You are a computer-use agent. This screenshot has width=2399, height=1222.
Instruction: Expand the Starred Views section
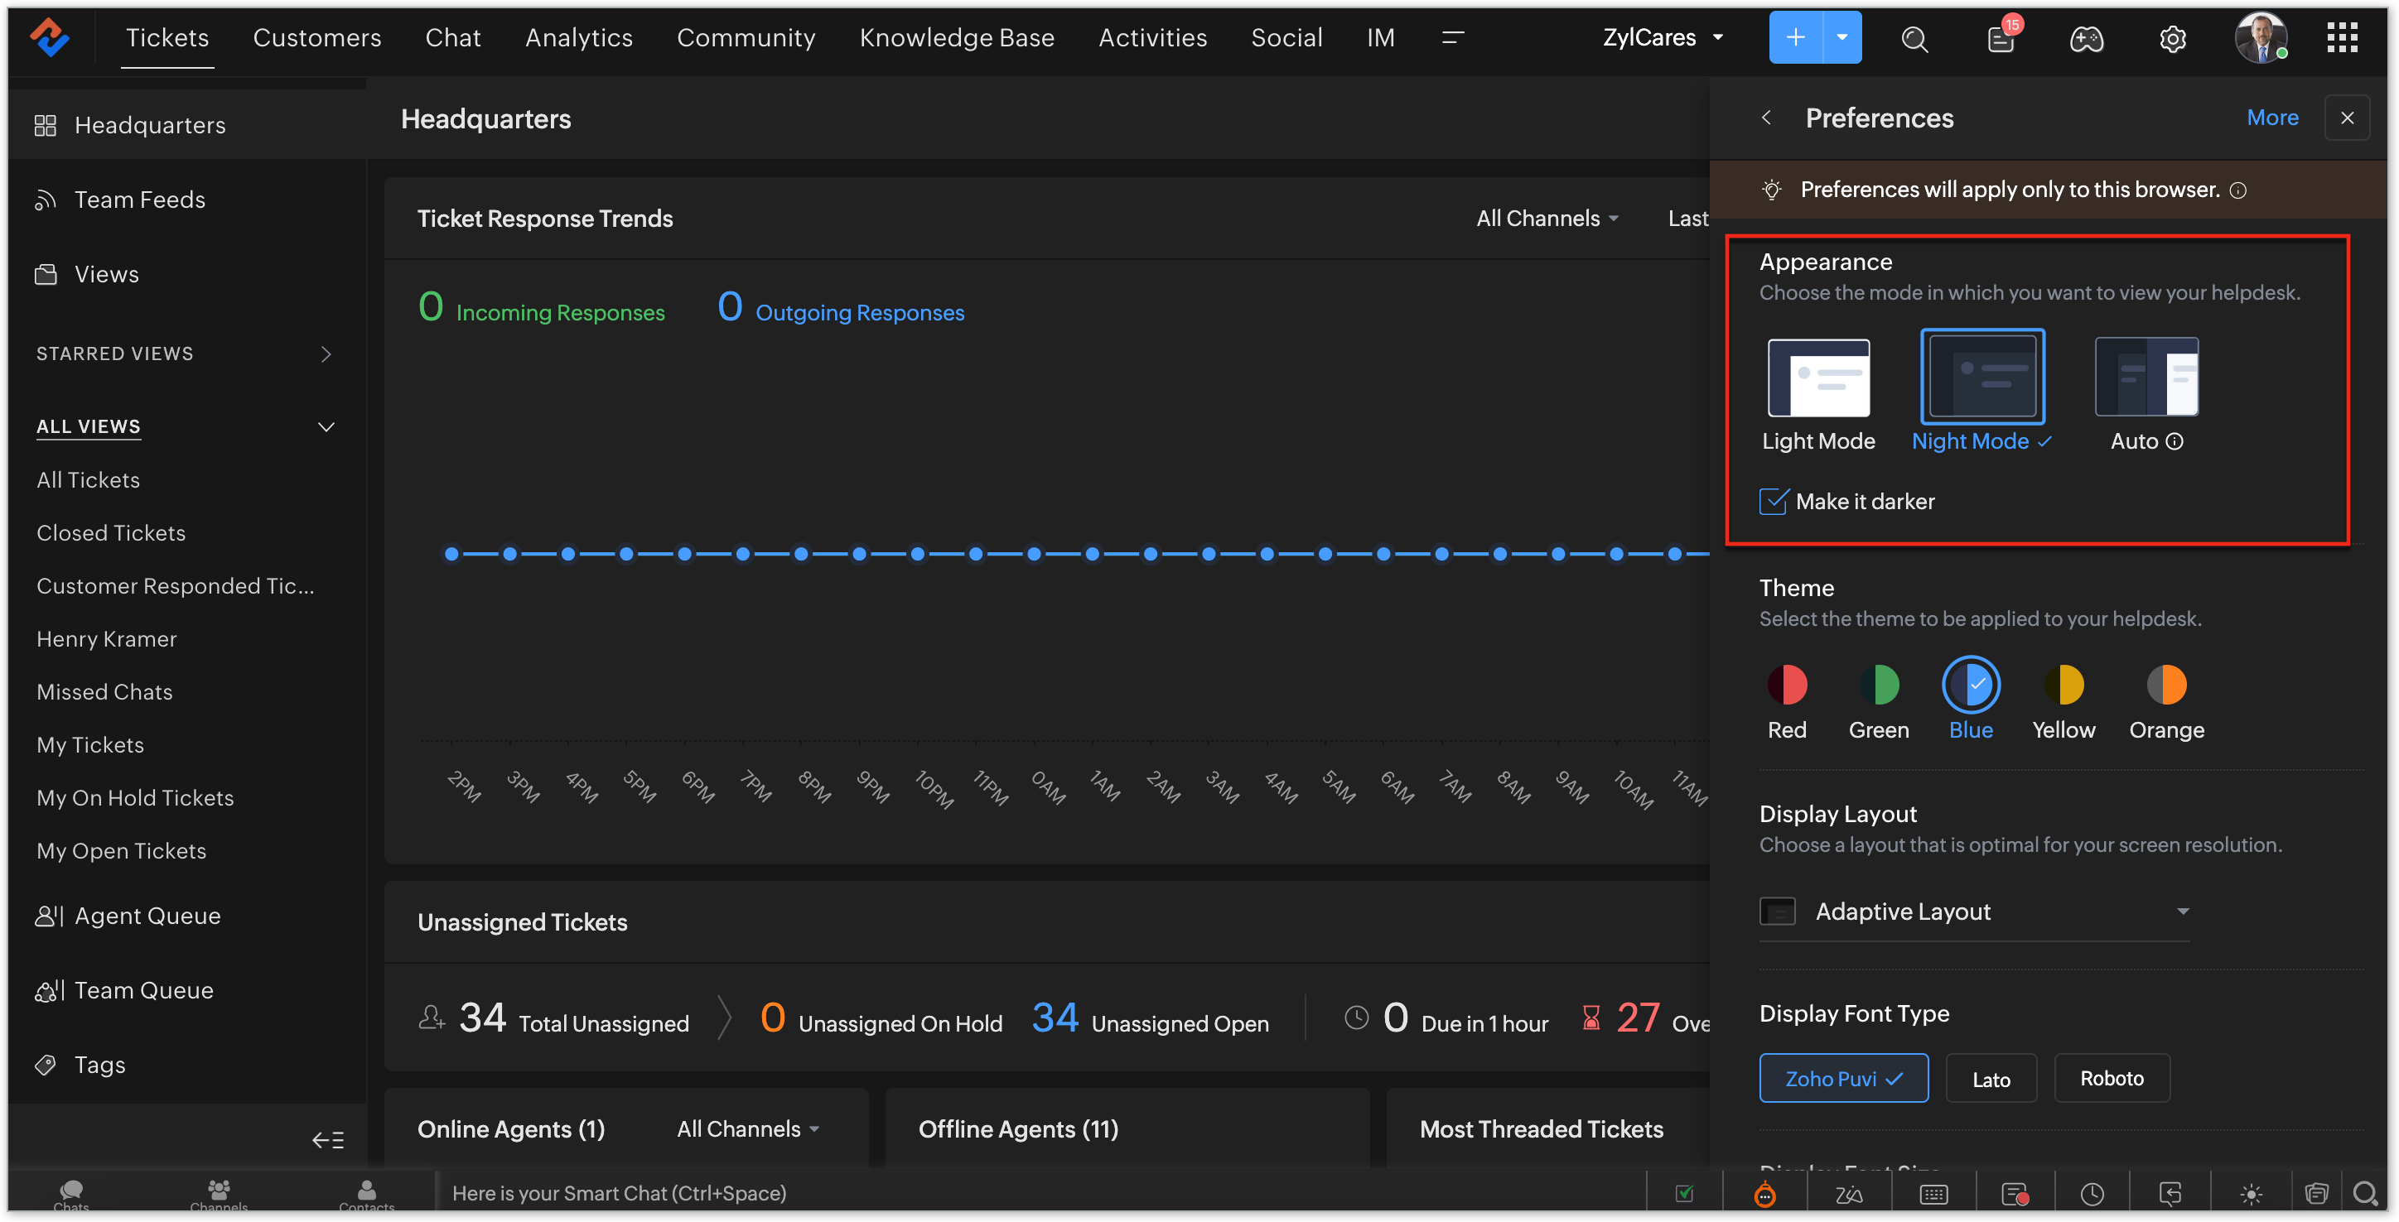(325, 354)
